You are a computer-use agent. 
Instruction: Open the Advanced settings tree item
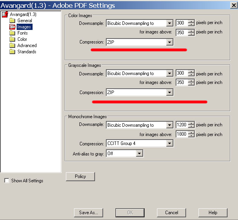click(x=27, y=45)
